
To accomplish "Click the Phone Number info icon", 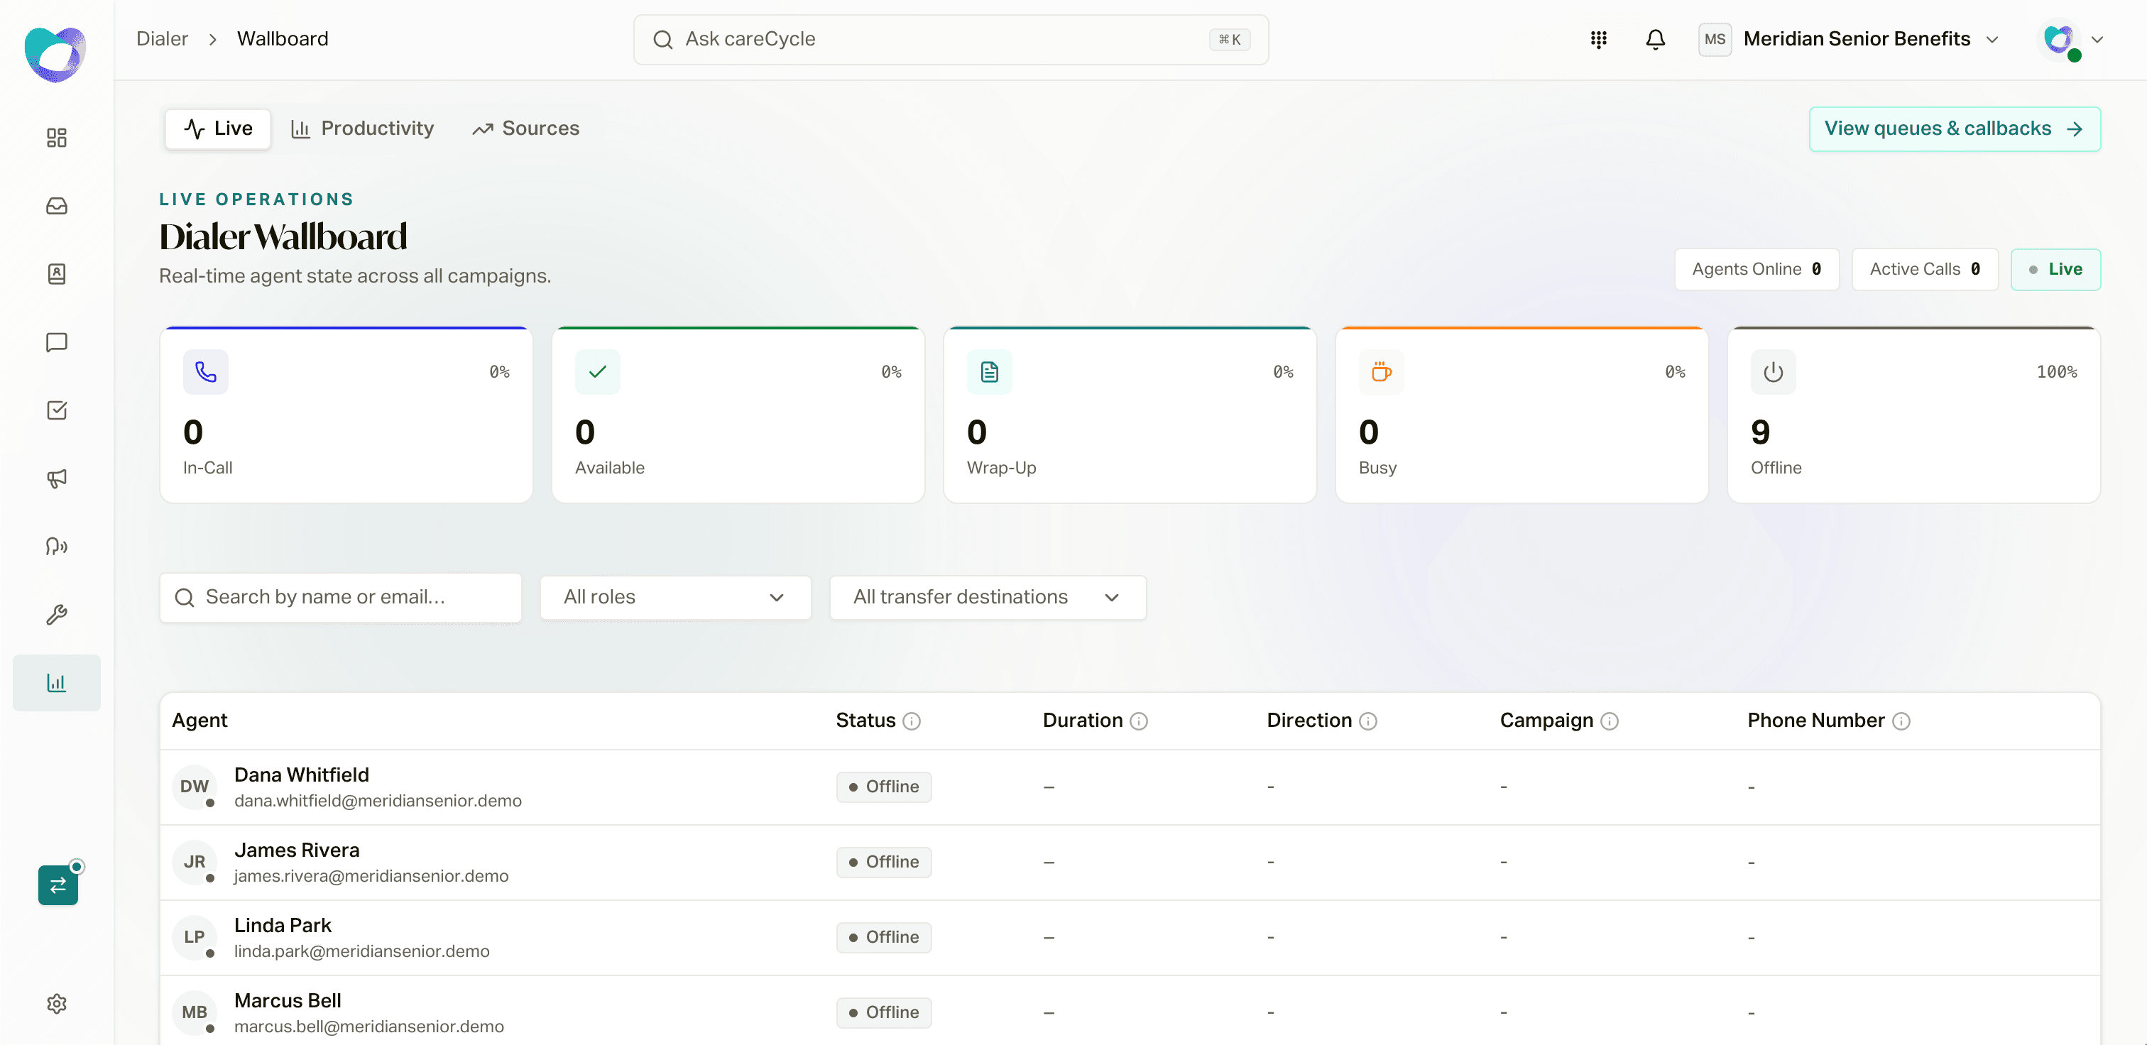I will click(x=1901, y=721).
